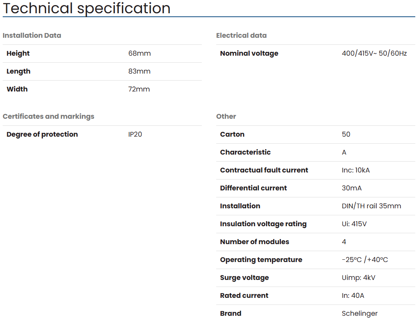Screen dimensions: 418x329
Task: Click the Number of modules label
Action: pos(255,242)
